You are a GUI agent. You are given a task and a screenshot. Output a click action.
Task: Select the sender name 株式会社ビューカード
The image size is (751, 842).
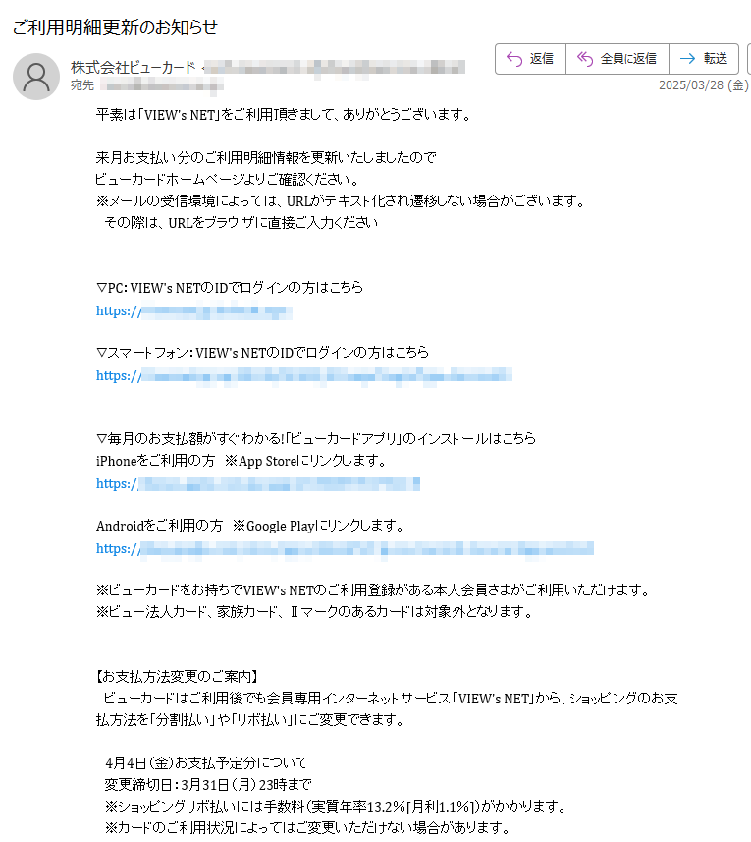tap(134, 68)
